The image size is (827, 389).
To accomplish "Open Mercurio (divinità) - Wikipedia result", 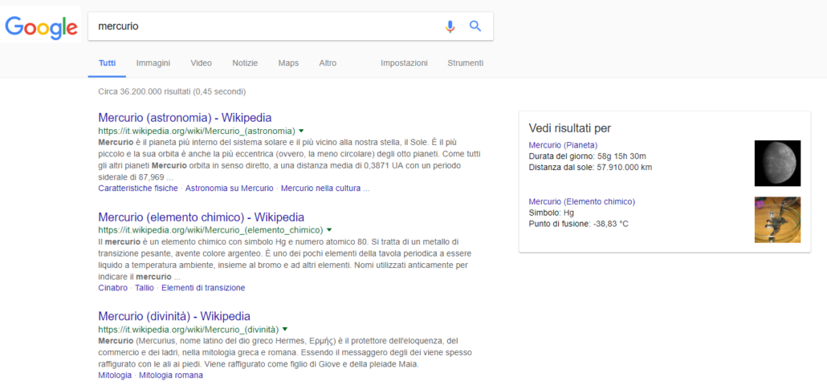I will pos(174,316).
